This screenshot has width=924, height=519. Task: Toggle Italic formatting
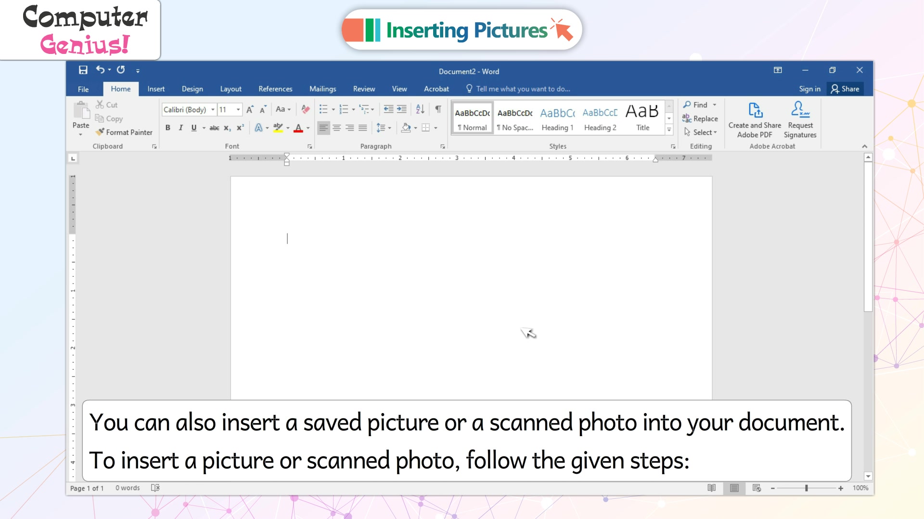(180, 128)
